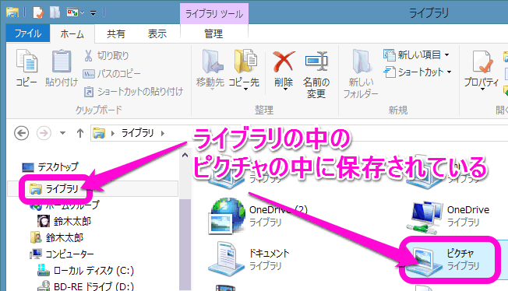Select the OneDrive (2) library item
Viewport: 508px width, 291px height.
click(x=258, y=216)
